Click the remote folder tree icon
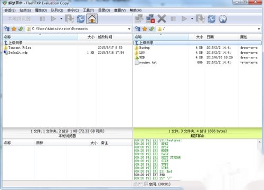264x190 pixels. tap(138, 29)
